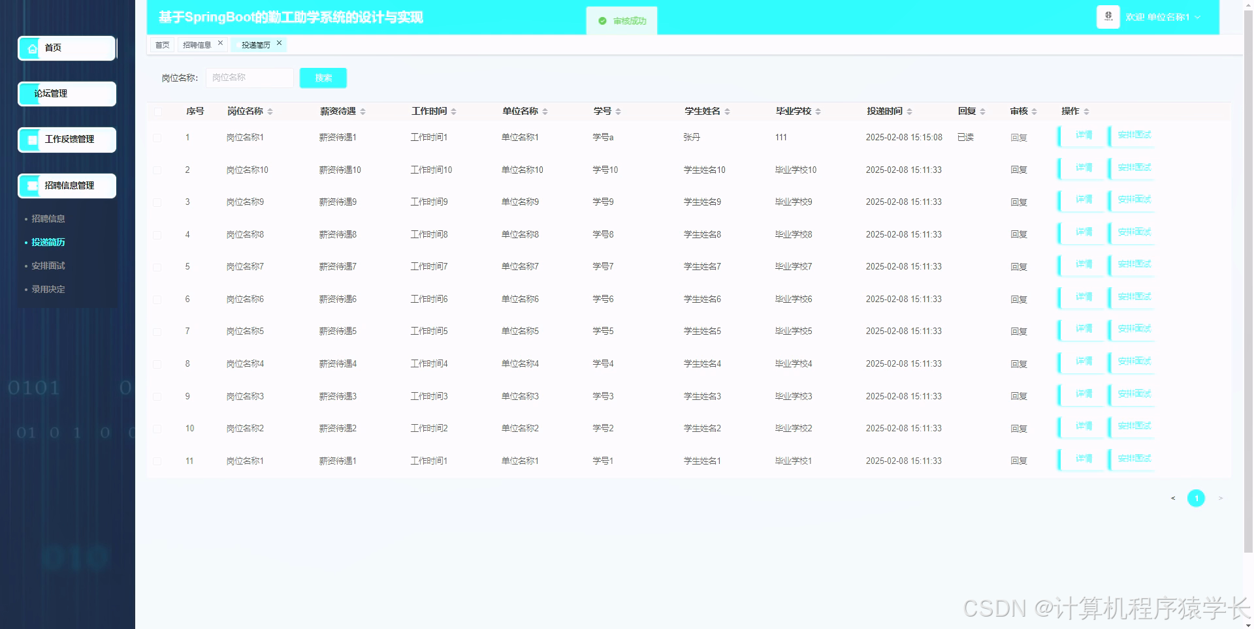The height and width of the screenshot is (629, 1254).
Task: Open 详情 for the 学生姓名8 row
Action: coord(1080,233)
